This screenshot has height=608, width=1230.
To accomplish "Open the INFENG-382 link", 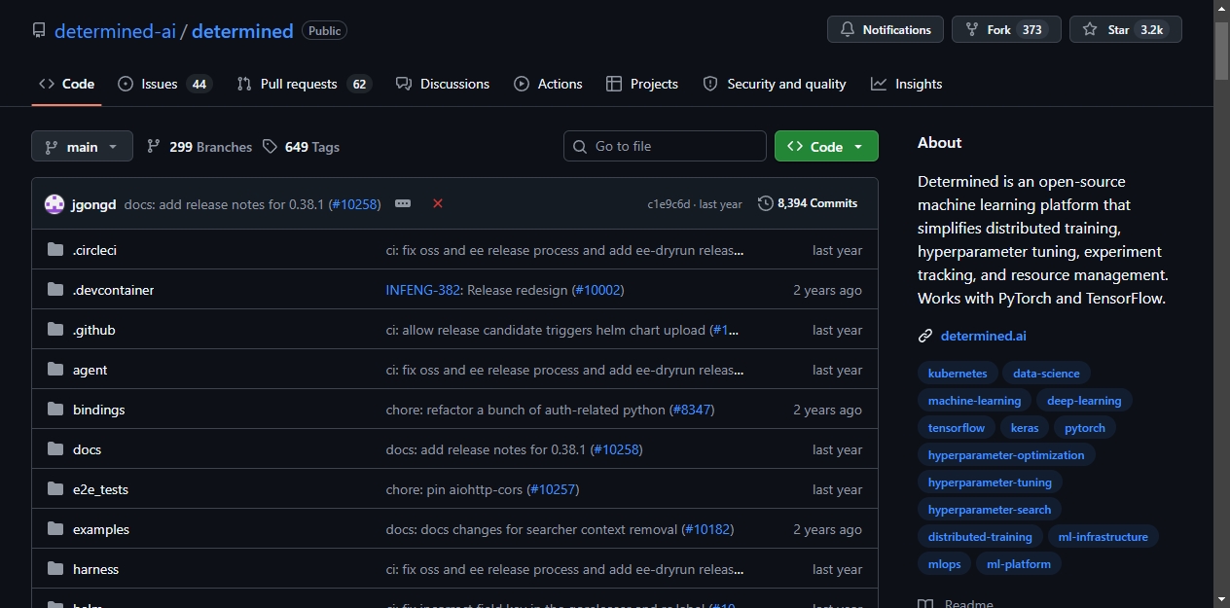I will coord(422,290).
